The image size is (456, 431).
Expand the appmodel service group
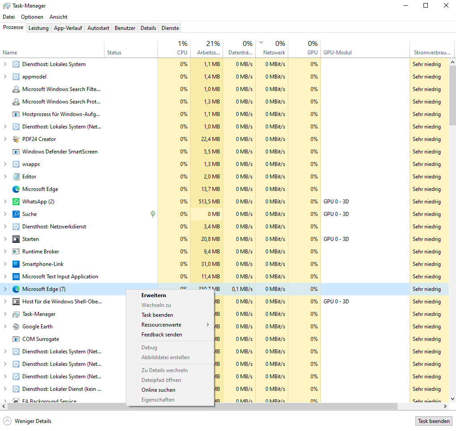[x=5, y=76]
